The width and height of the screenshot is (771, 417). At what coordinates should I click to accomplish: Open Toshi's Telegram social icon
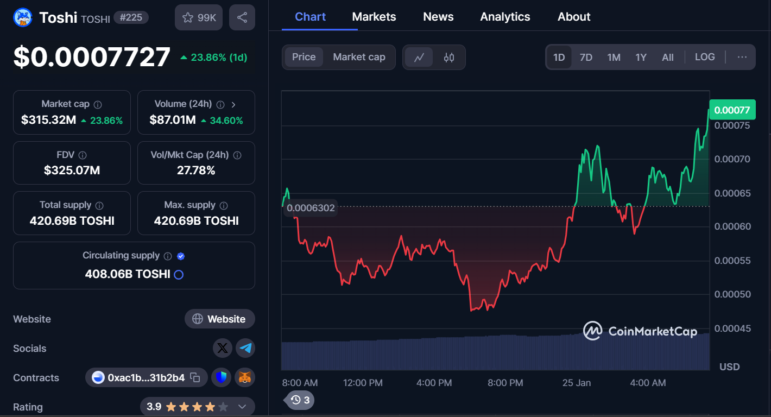245,348
